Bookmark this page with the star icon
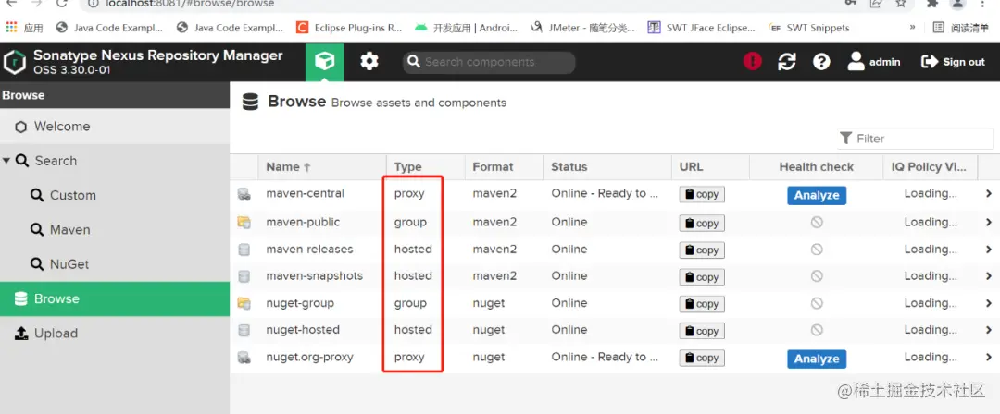The image size is (1000, 414). click(901, 3)
